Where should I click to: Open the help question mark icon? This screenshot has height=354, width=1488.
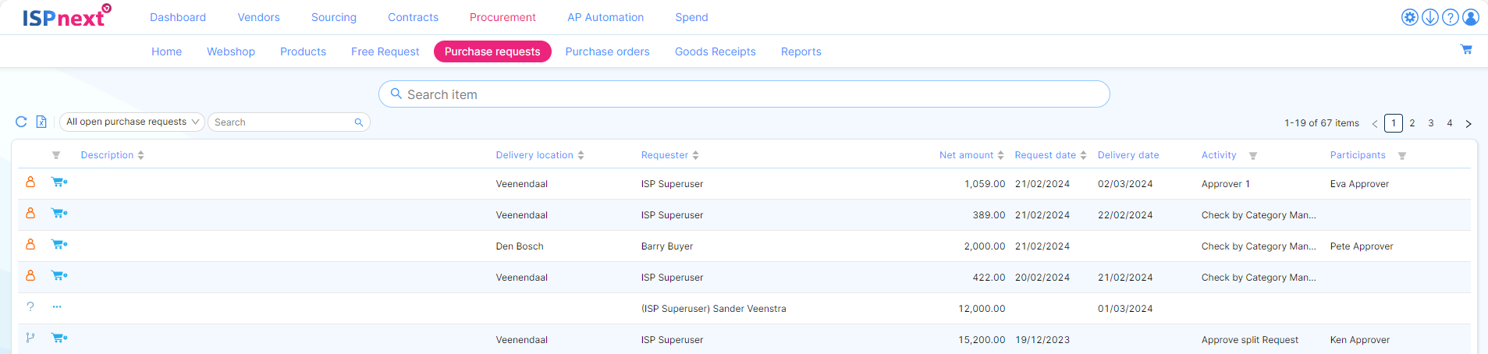[1450, 17]
